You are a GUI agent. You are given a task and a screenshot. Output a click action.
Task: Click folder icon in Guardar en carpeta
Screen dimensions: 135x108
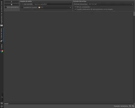click(39, 7)
